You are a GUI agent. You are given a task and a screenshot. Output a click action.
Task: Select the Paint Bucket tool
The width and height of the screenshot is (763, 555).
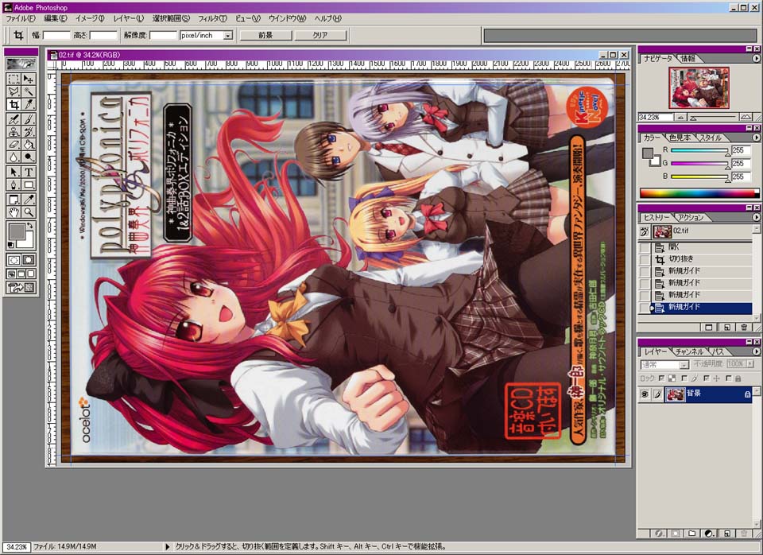(x=29, y=145)
